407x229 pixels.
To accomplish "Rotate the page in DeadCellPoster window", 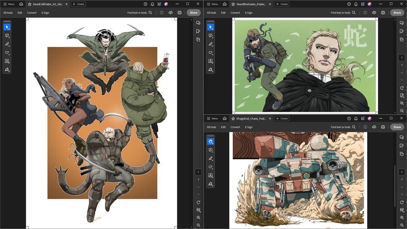I will pos(198,202).
